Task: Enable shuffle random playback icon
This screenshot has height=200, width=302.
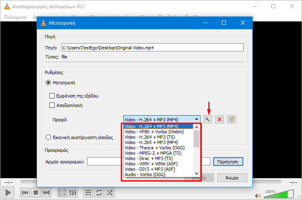Action: point(110,192)
